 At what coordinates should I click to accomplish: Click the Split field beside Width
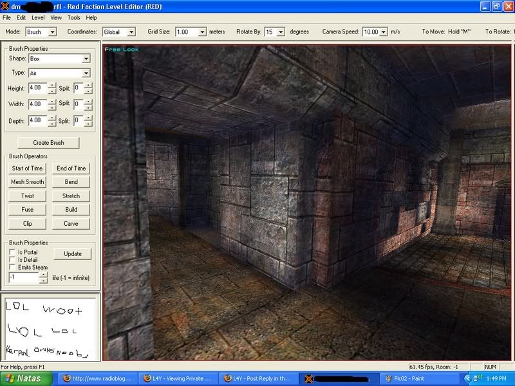79,104
